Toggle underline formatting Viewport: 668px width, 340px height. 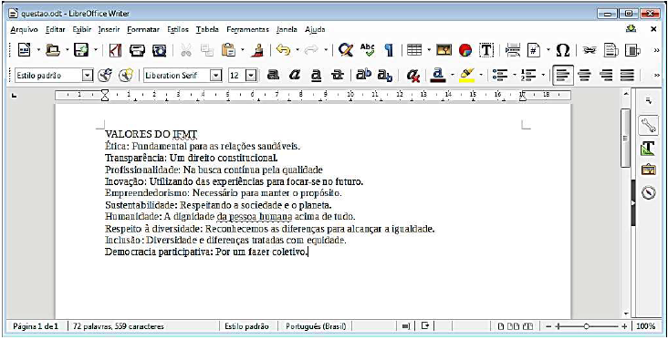point(316,76)
